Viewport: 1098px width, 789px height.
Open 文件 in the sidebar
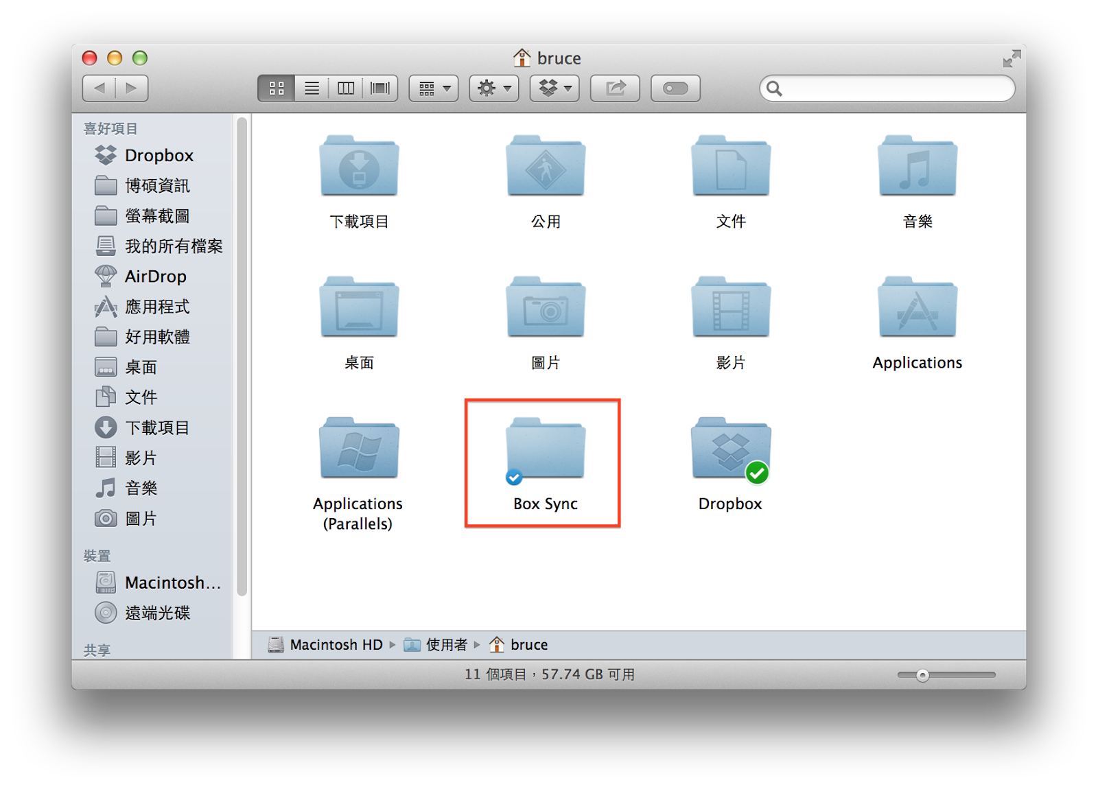(126, 397)
